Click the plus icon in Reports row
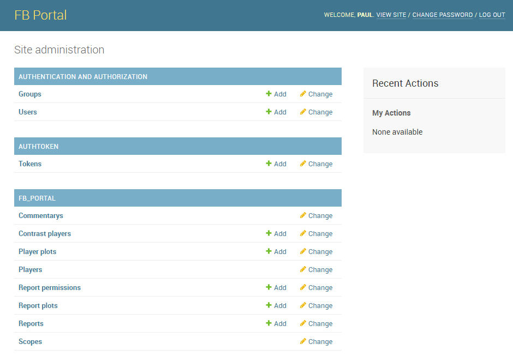The height and width of the screenshot is (362, 513). [x=269, y=323]
